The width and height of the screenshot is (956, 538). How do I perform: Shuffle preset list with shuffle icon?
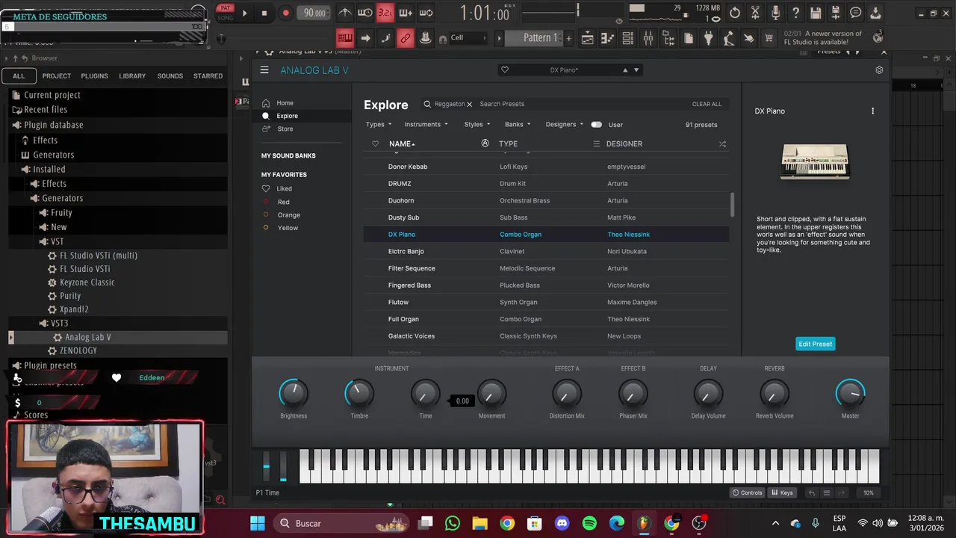click(722, 143)
